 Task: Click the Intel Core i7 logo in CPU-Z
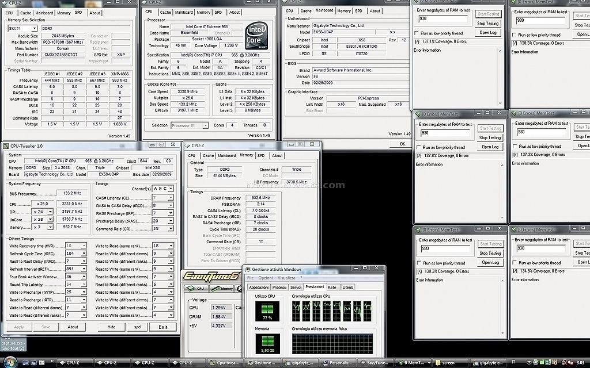pos(256,36)
